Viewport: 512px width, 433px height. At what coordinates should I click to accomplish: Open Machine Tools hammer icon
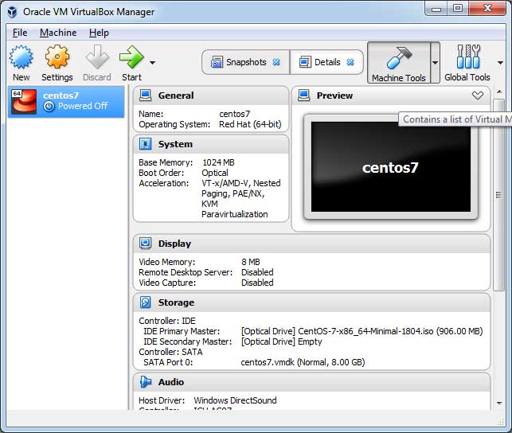[x=399, y=57]
